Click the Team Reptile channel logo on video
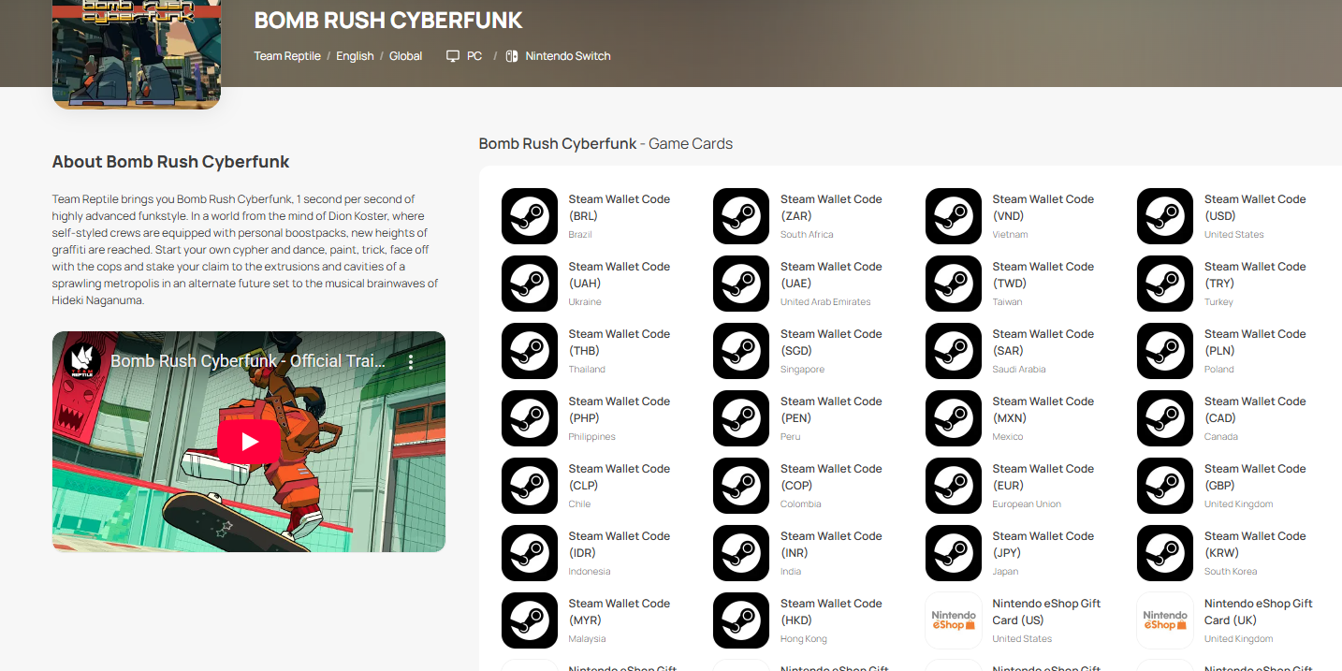Viewport: 1342px width, 671px height. pos(82,361)
